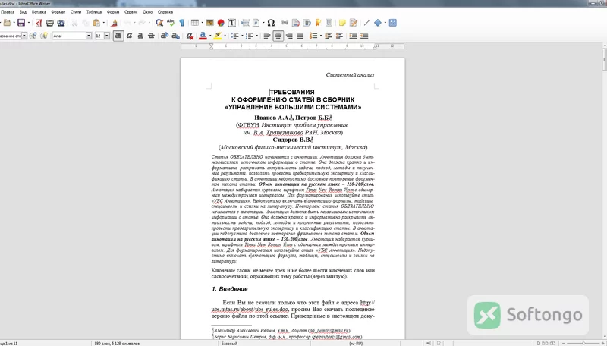Select the Line drawing tool
Screen dimensions: 607x346
367,23
